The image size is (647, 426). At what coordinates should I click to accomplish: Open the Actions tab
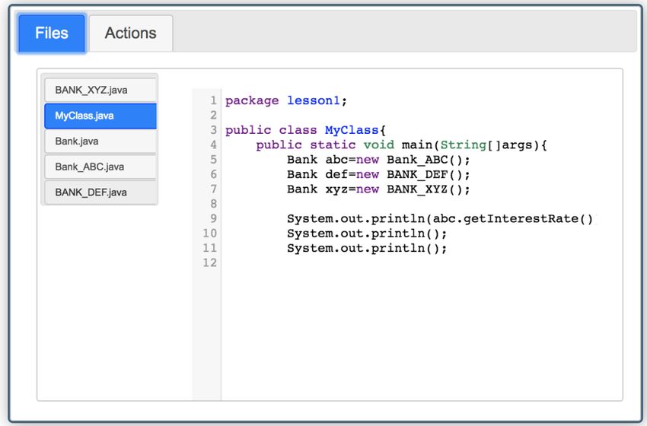point(131,33)
